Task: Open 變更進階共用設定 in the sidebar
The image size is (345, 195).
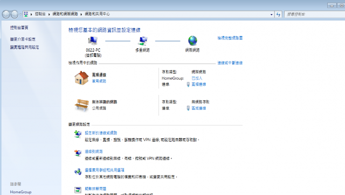Action: (x=24, y=47)
